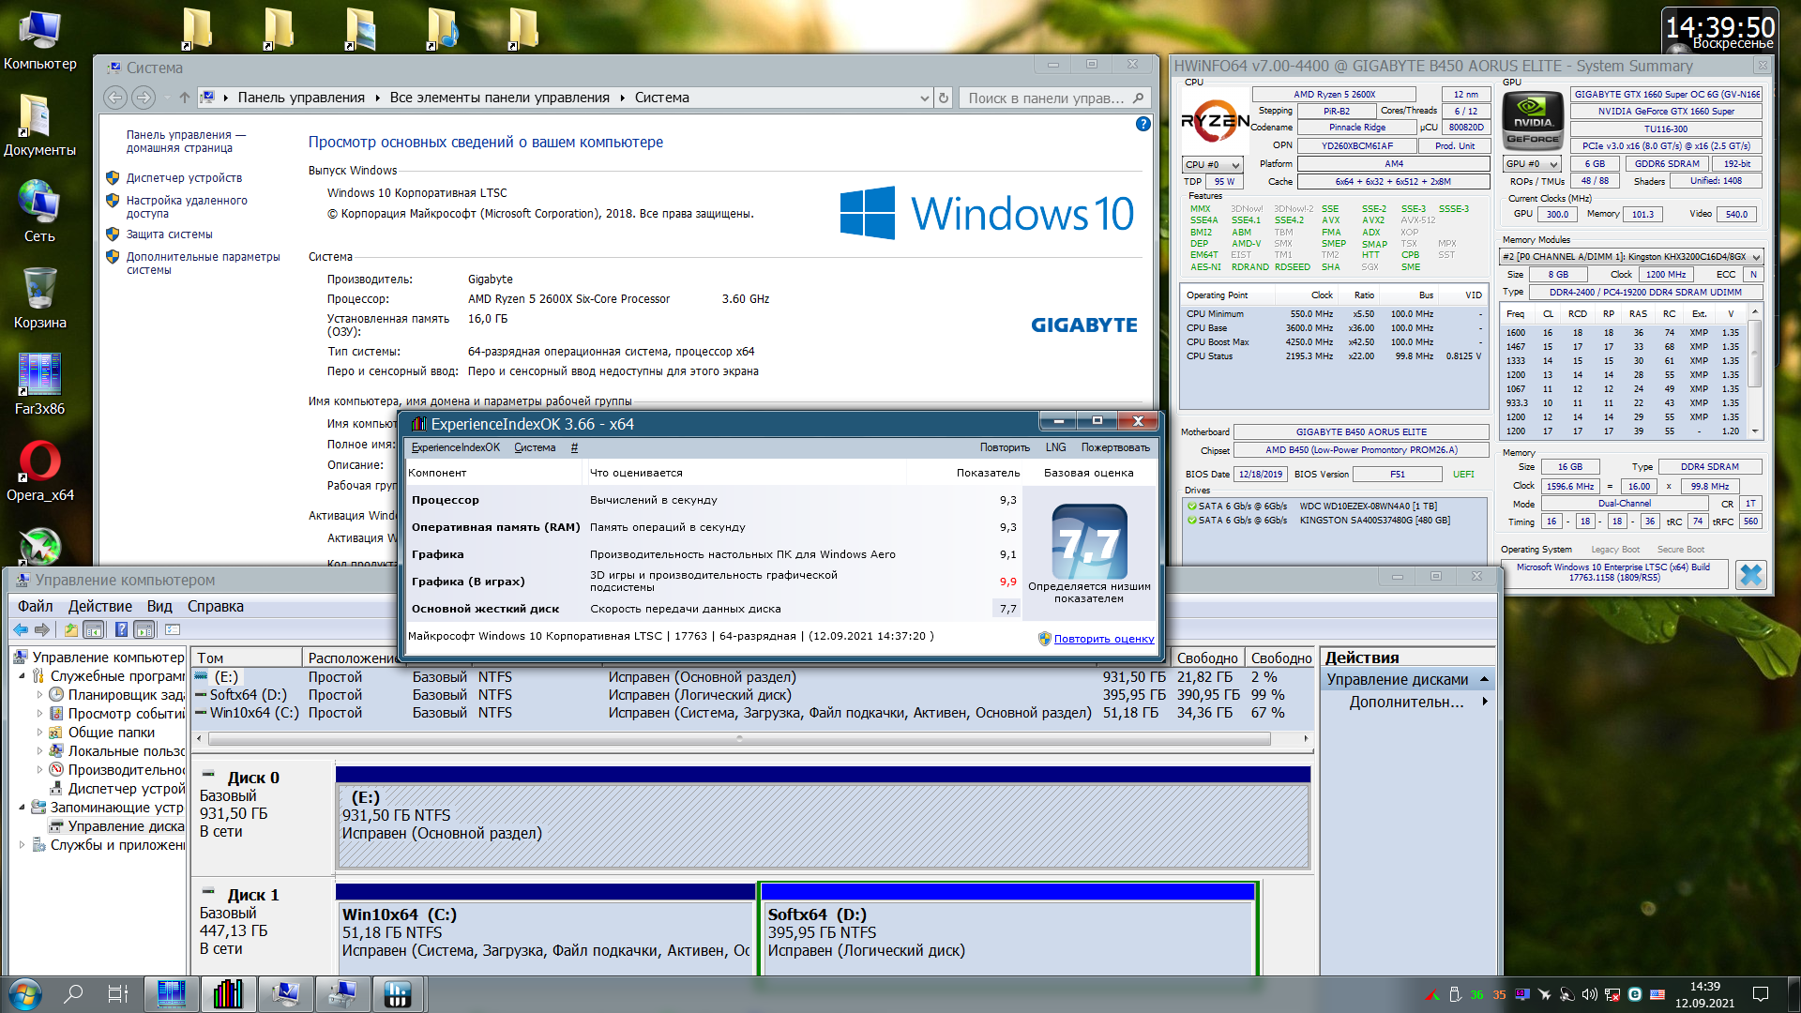The height and width of the screenshot is (1013, 1801).
Task: Expand Планировщик заданий tree node
Action: click(39, 695)
